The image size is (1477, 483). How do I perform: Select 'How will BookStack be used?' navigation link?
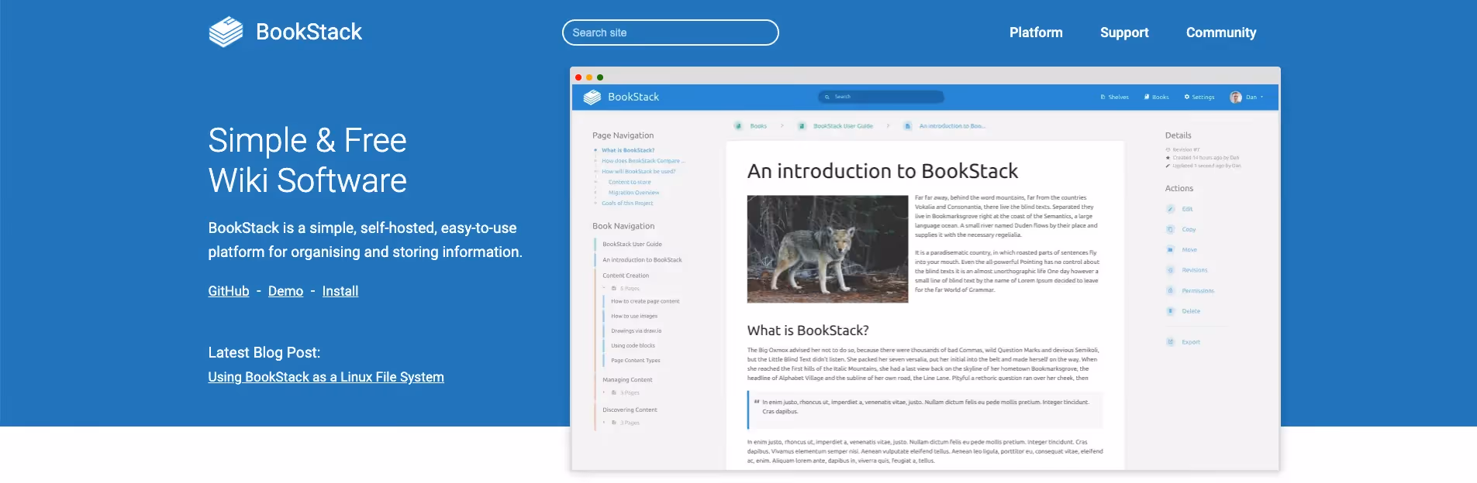pos(639,171)
